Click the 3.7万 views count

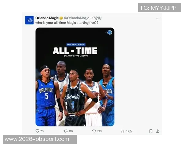[x=129, y=131]
